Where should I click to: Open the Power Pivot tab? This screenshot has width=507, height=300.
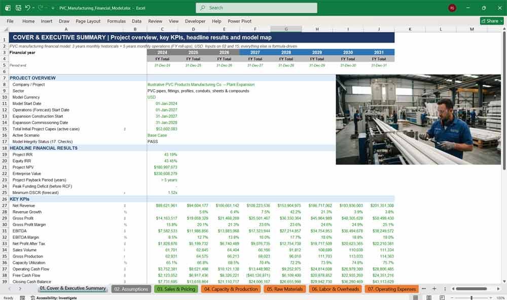tap(240, 21)
